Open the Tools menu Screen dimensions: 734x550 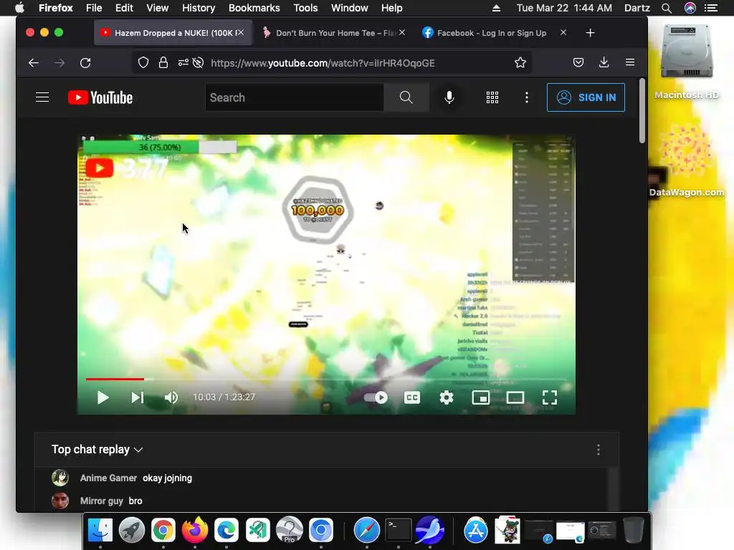(x=305, y=8)
